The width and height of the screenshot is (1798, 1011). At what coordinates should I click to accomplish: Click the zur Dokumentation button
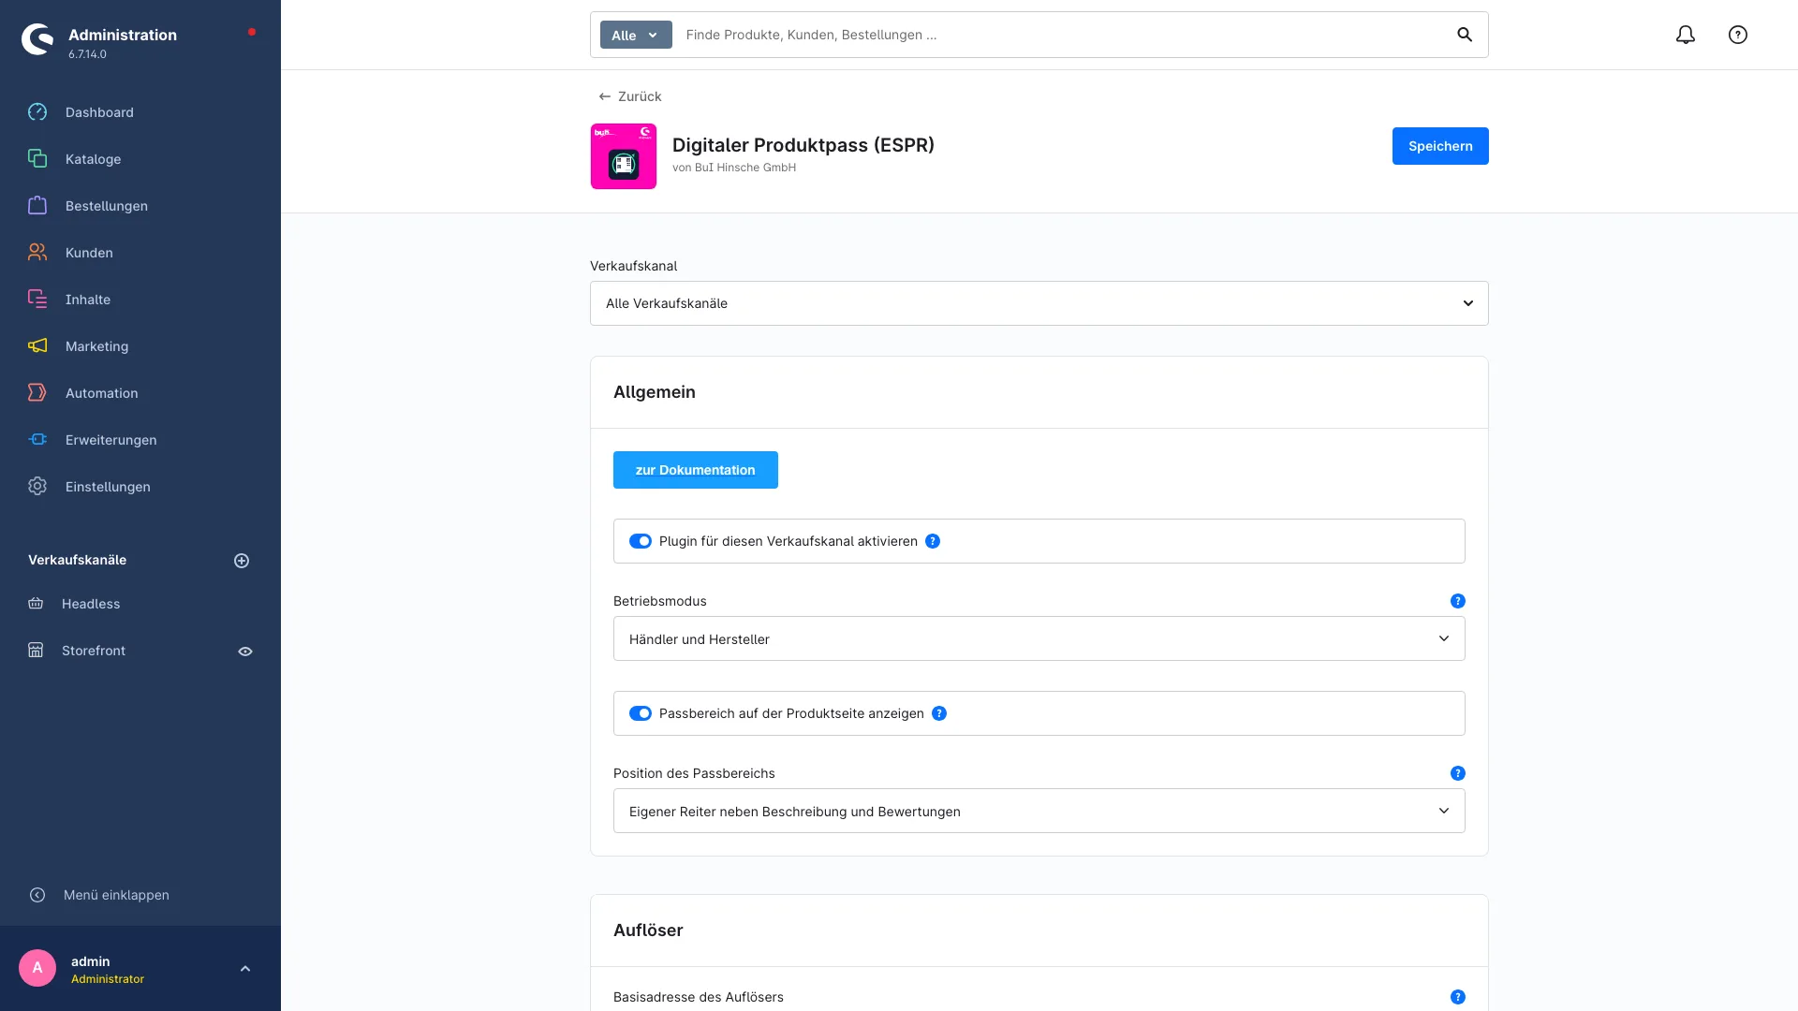point(696,470)
